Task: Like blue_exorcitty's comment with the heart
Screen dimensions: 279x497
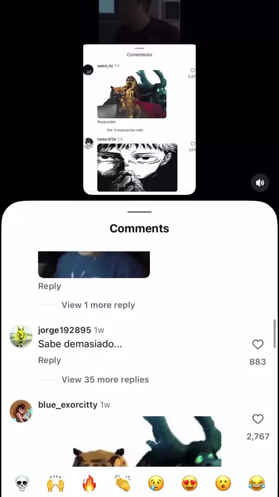Action: point(257,419)
